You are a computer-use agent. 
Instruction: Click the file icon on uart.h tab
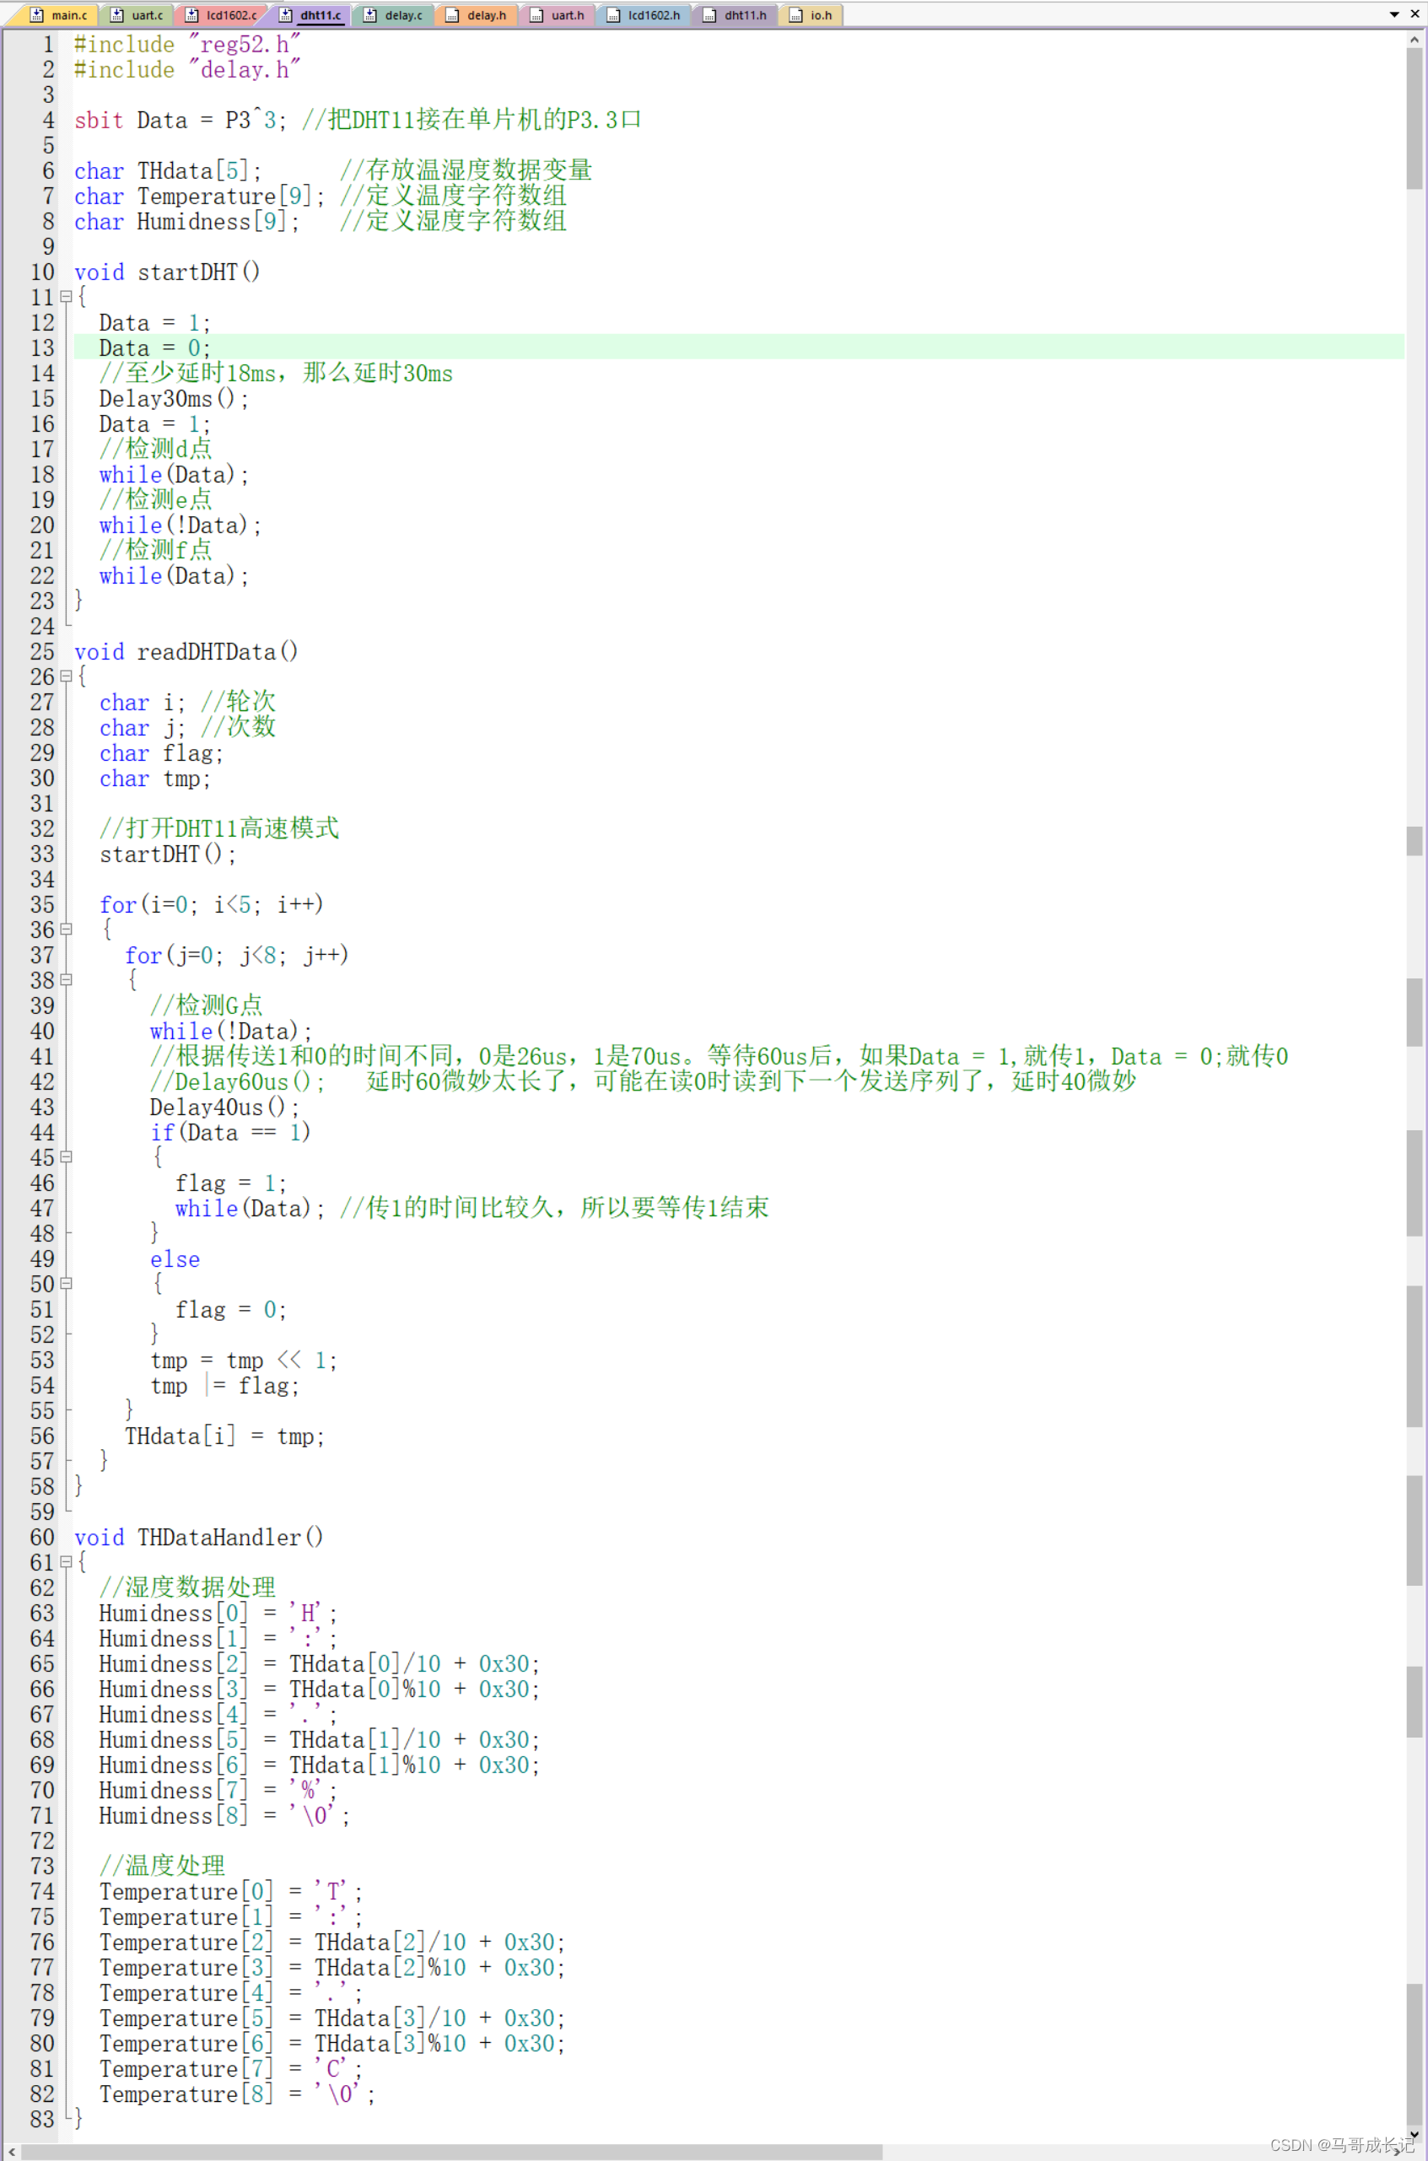click(536, 14)
